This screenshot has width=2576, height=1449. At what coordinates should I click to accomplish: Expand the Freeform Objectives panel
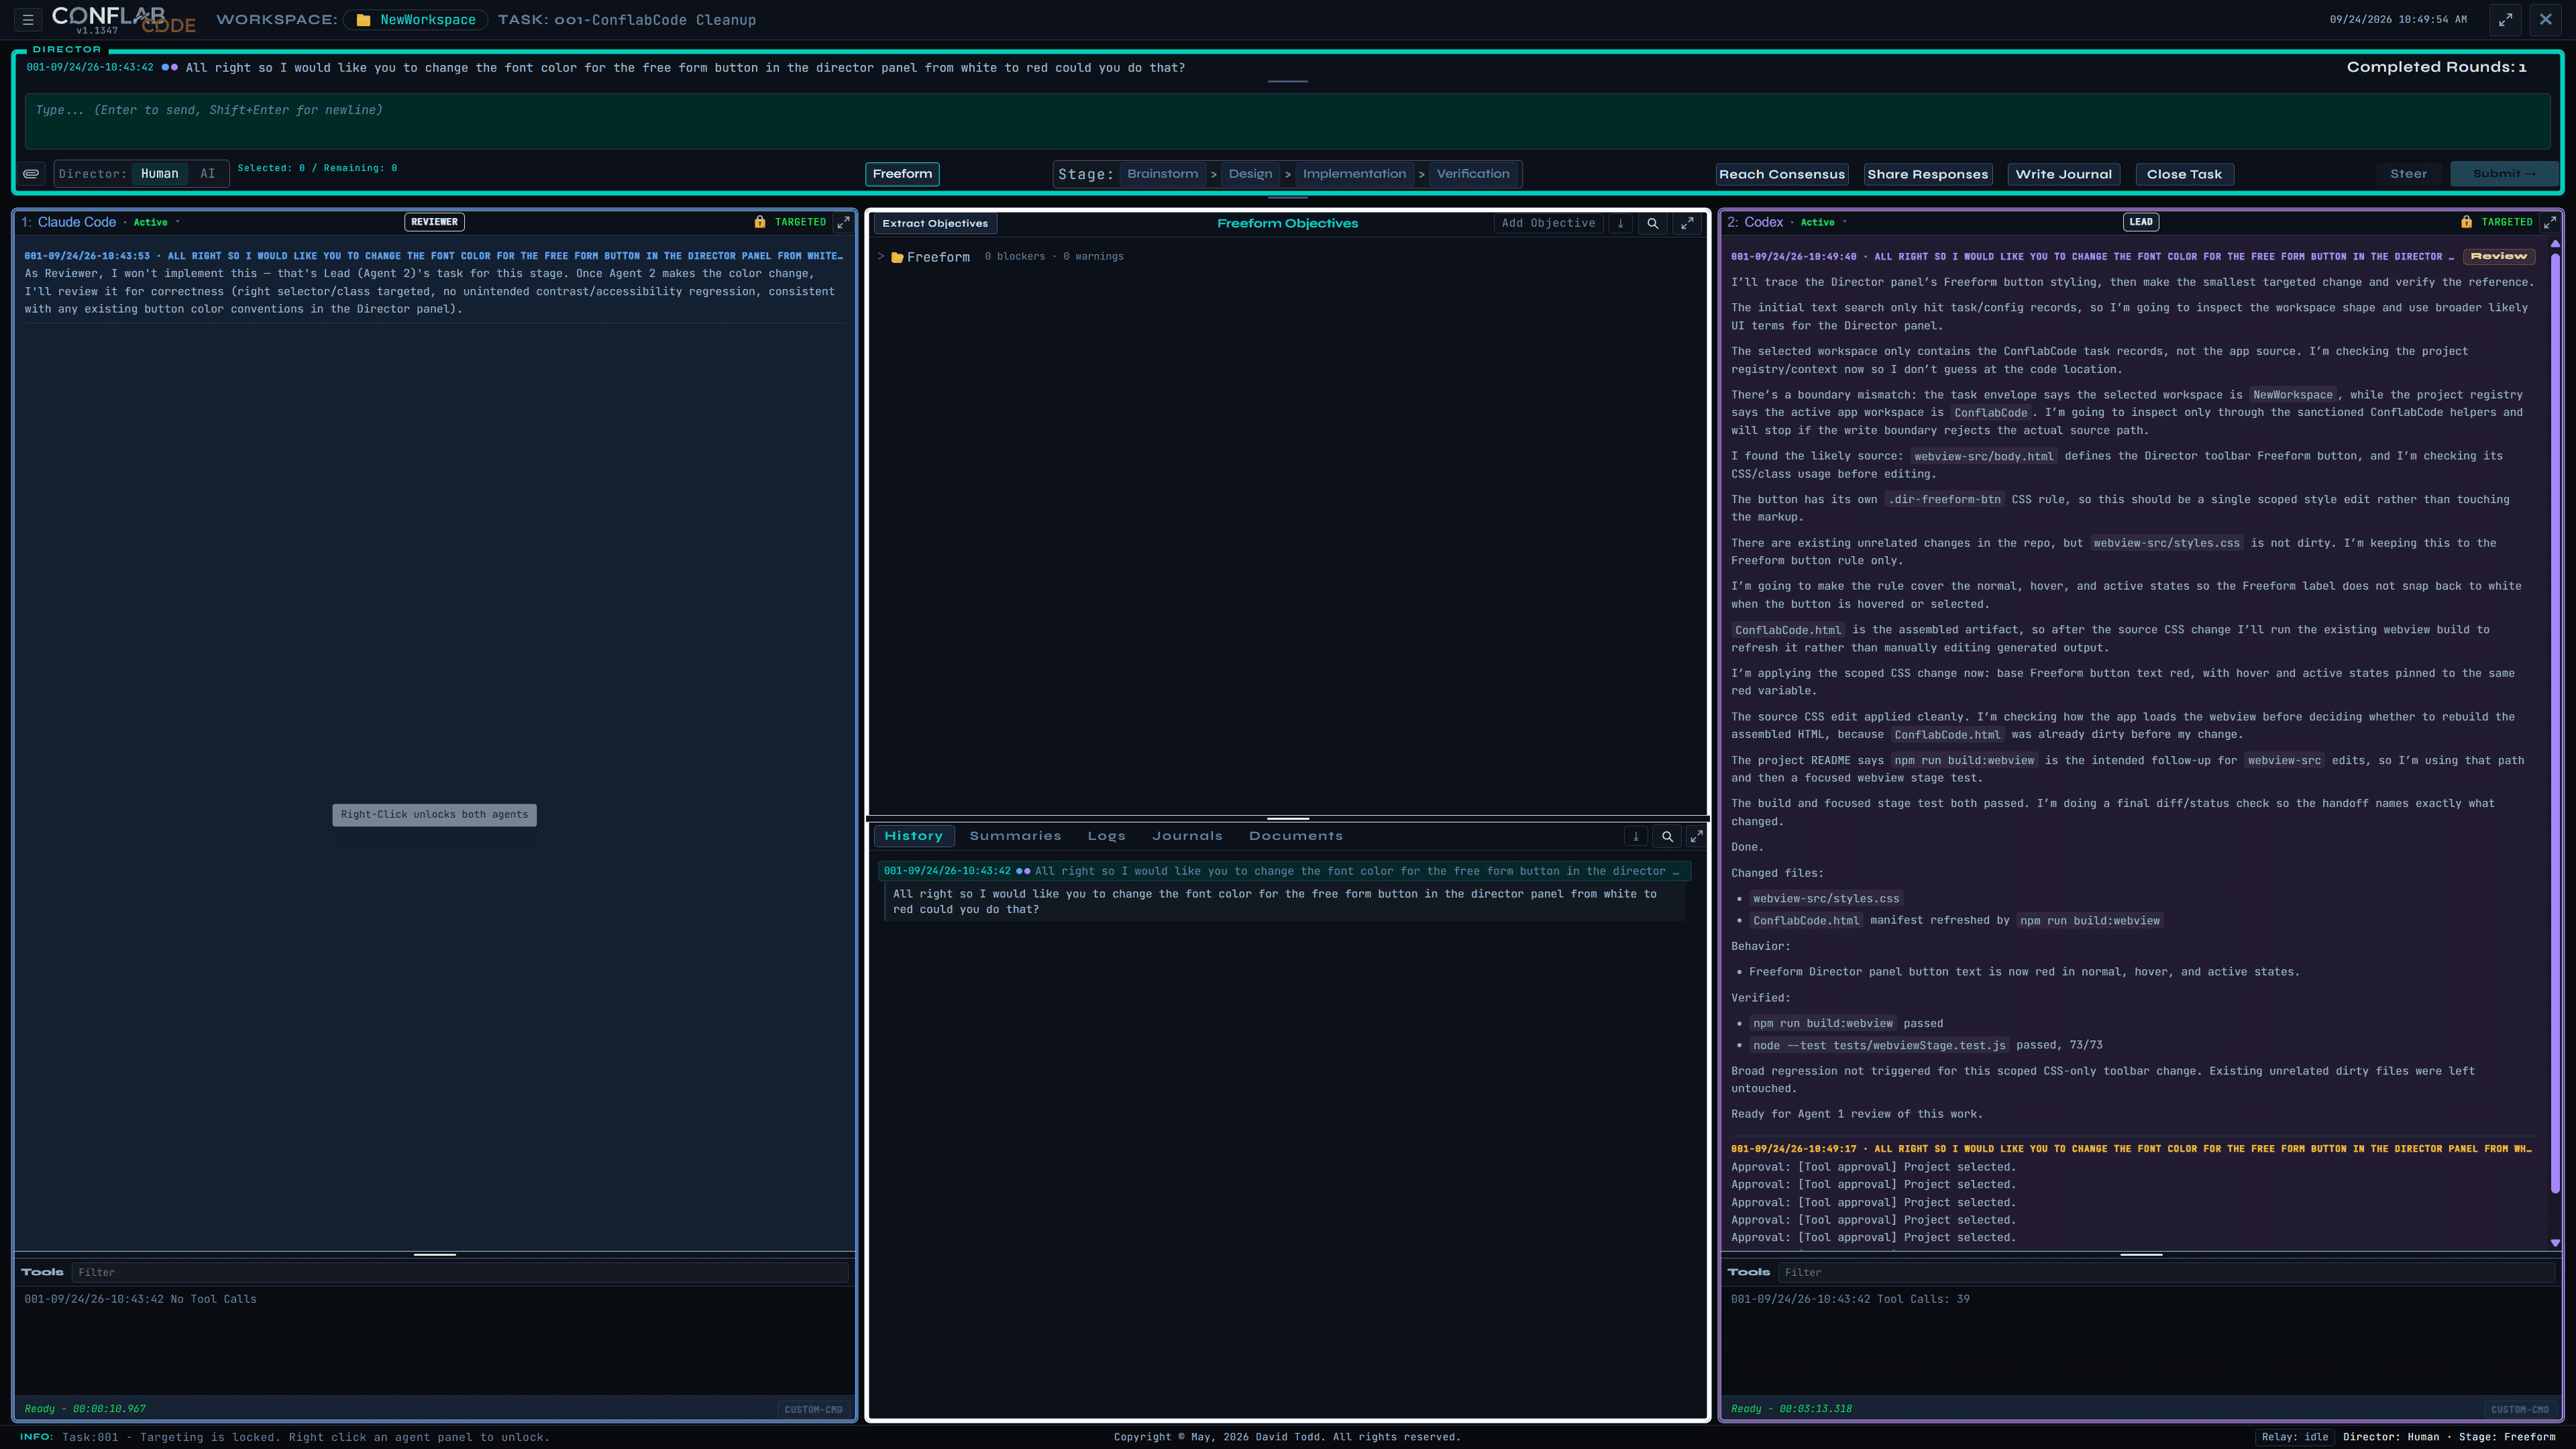pos(1687,224)
